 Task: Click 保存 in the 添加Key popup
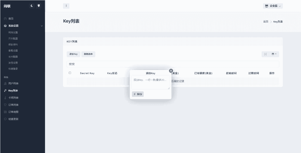138,94
